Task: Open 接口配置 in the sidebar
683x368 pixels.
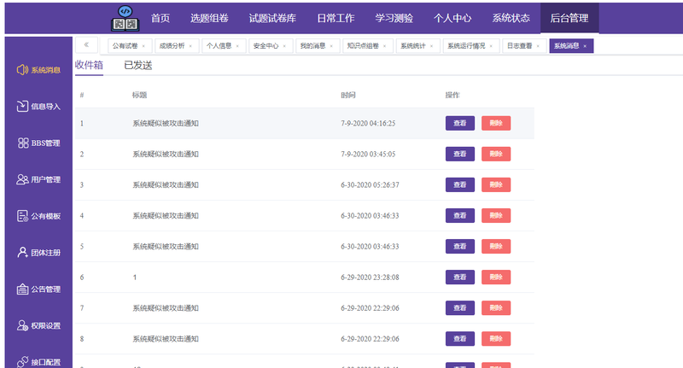Action: (38, 362)
